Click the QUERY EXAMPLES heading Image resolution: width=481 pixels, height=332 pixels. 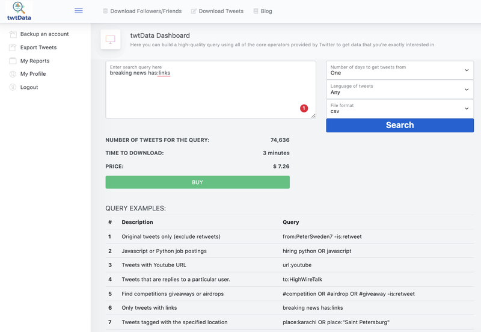coord(136,208)
